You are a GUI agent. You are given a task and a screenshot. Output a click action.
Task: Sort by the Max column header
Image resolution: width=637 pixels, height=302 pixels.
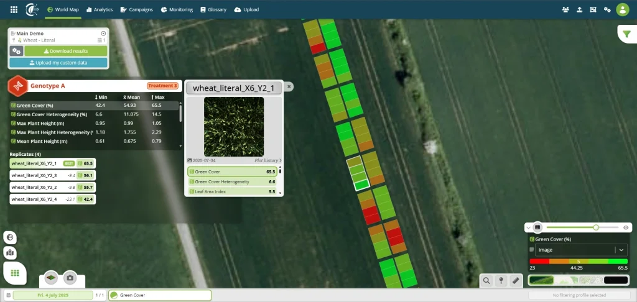click(x=157, y=97)
